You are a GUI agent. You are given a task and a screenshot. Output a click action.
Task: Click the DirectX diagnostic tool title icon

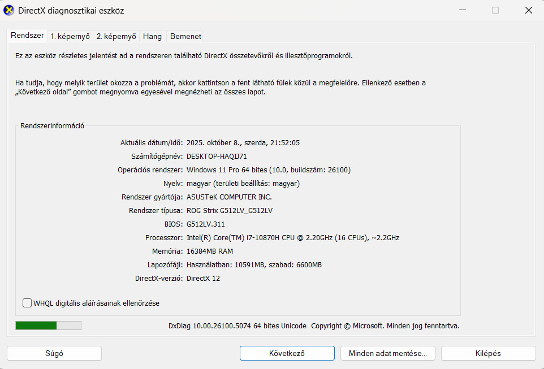pyautogui.click(x=8, y=10)
